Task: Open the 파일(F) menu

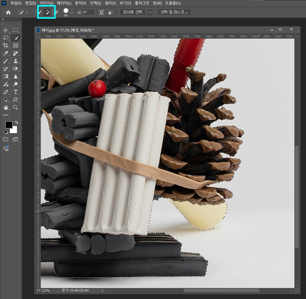Action: click(x=16, y=3)
